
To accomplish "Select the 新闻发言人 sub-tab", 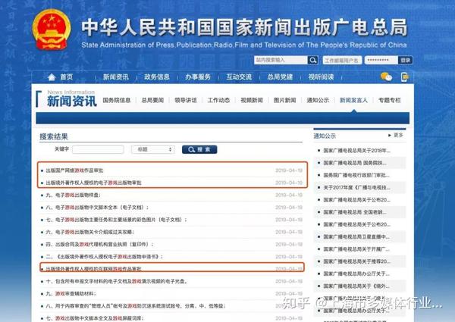I will click(x=353, y=100).
